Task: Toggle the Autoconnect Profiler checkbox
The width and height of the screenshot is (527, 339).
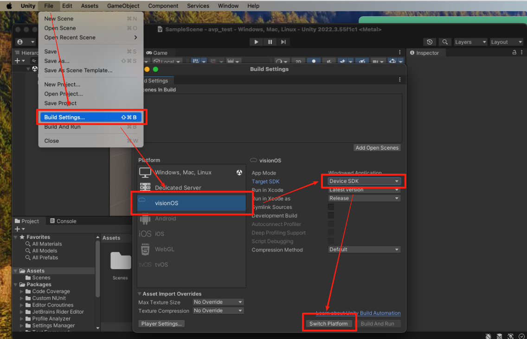Action: click(331, 224)
